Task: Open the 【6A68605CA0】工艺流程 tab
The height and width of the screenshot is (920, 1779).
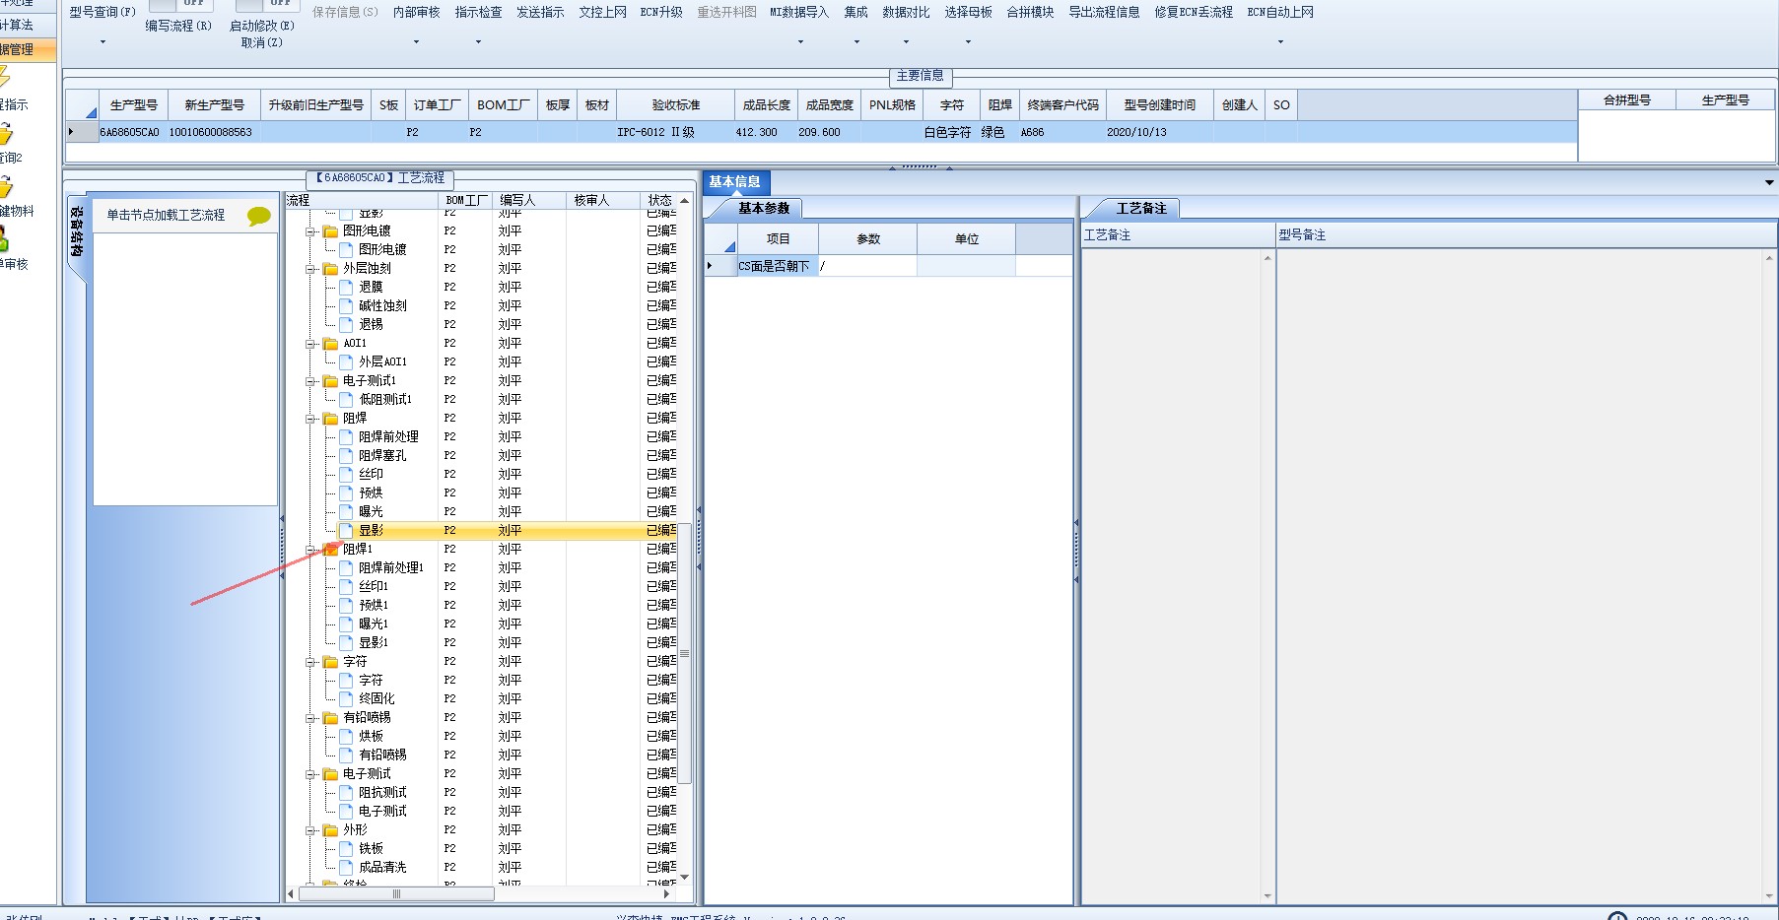Action: (380, 178)
